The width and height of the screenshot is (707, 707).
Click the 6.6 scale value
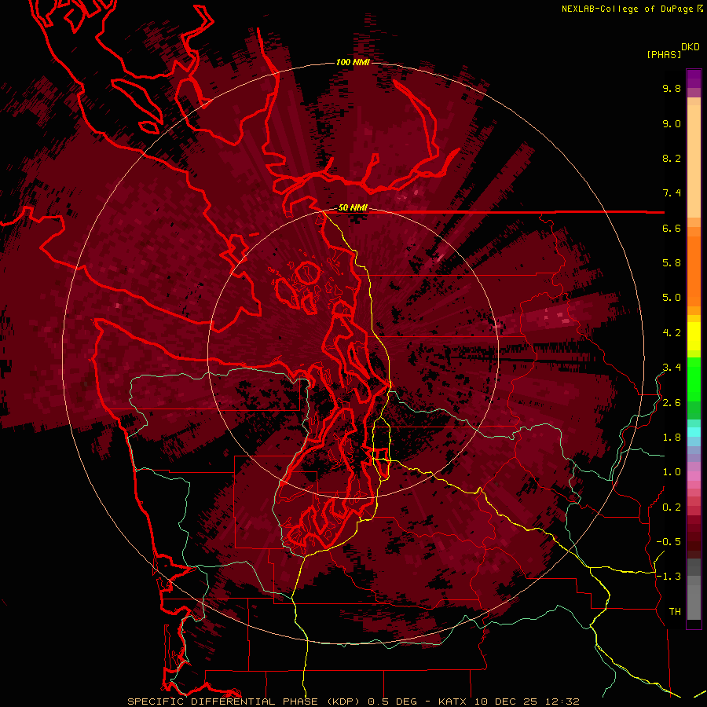coord(672,228)
